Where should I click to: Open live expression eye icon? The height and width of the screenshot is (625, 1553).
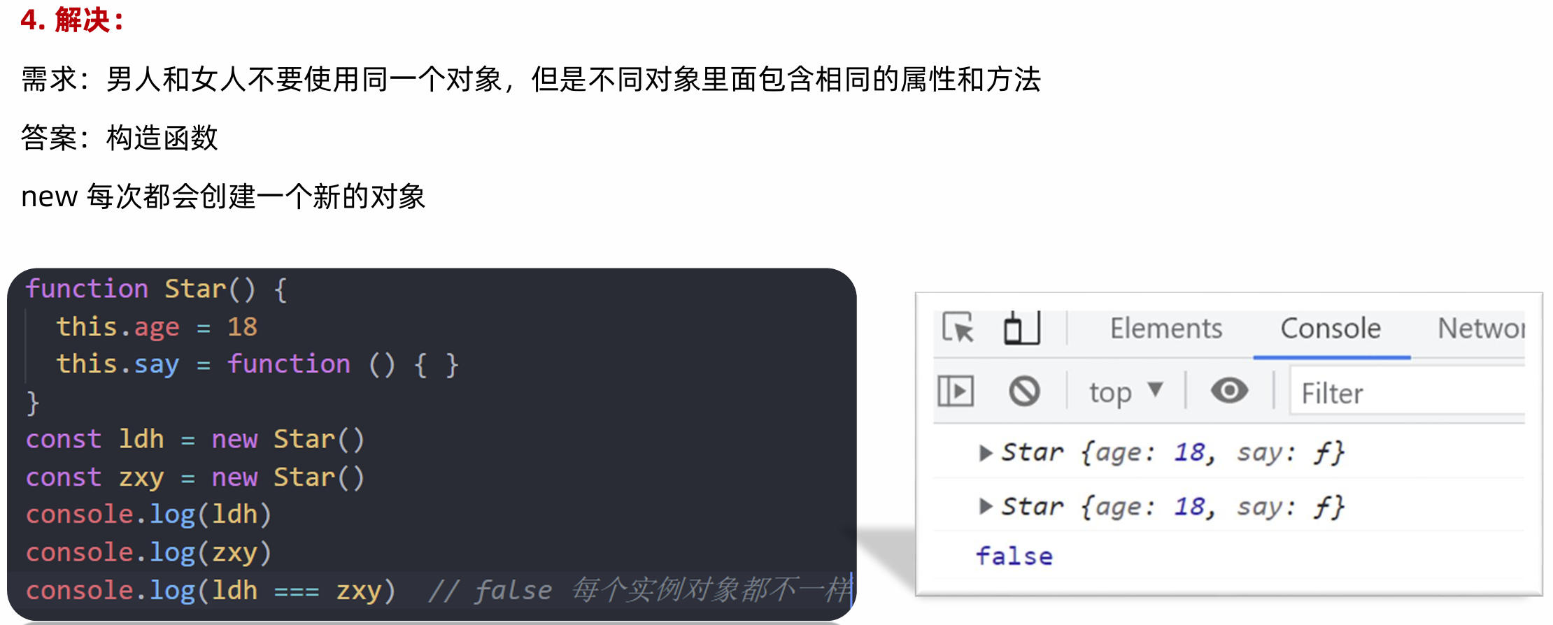(x=1229, y=390)
